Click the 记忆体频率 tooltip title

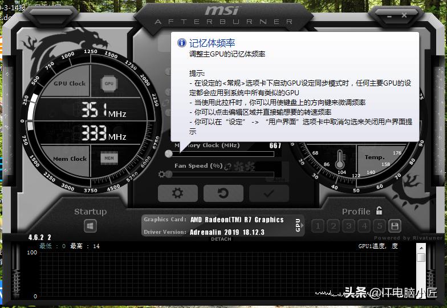[212, 43]
